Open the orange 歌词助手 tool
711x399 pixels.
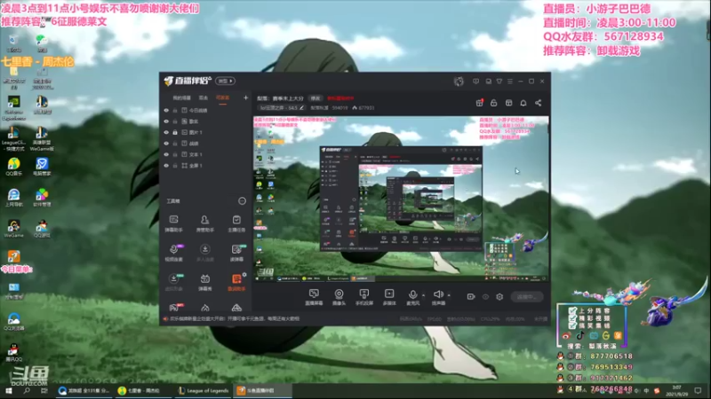(x=236, y=282)
